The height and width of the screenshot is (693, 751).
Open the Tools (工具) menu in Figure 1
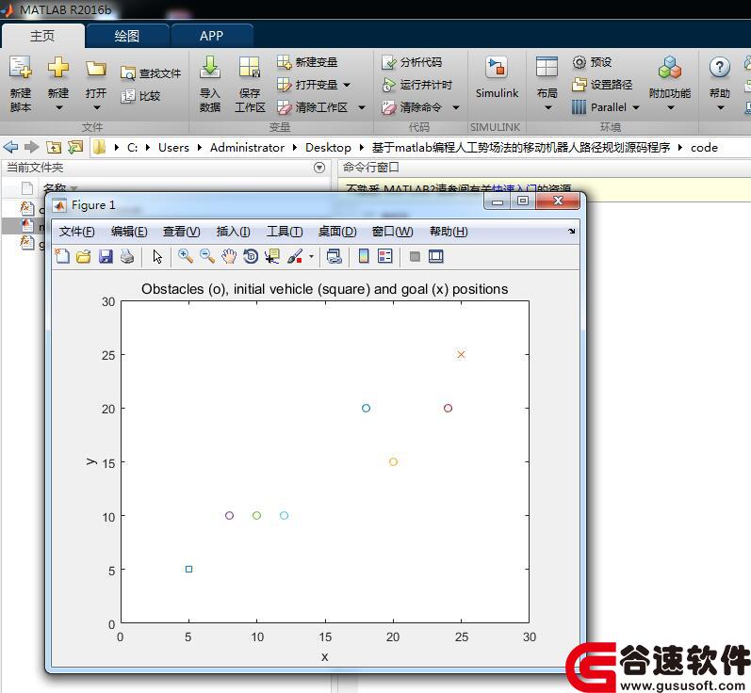click(x=284, y=232)
